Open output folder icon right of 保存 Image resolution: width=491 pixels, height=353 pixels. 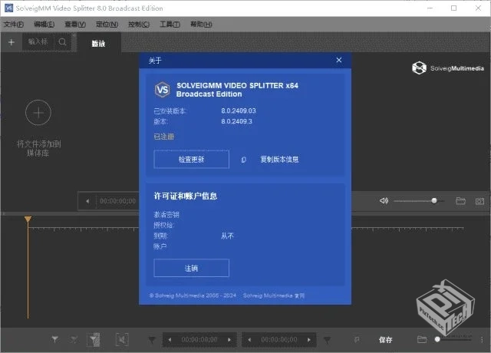coord(422,339)
